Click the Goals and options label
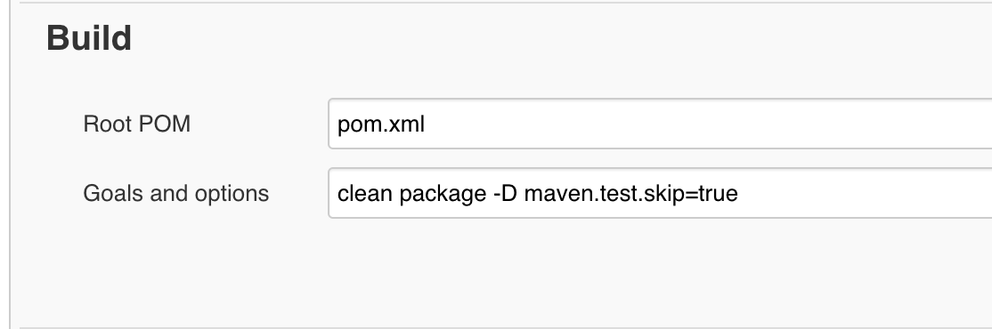992x329 pixels. pos(176,193)
